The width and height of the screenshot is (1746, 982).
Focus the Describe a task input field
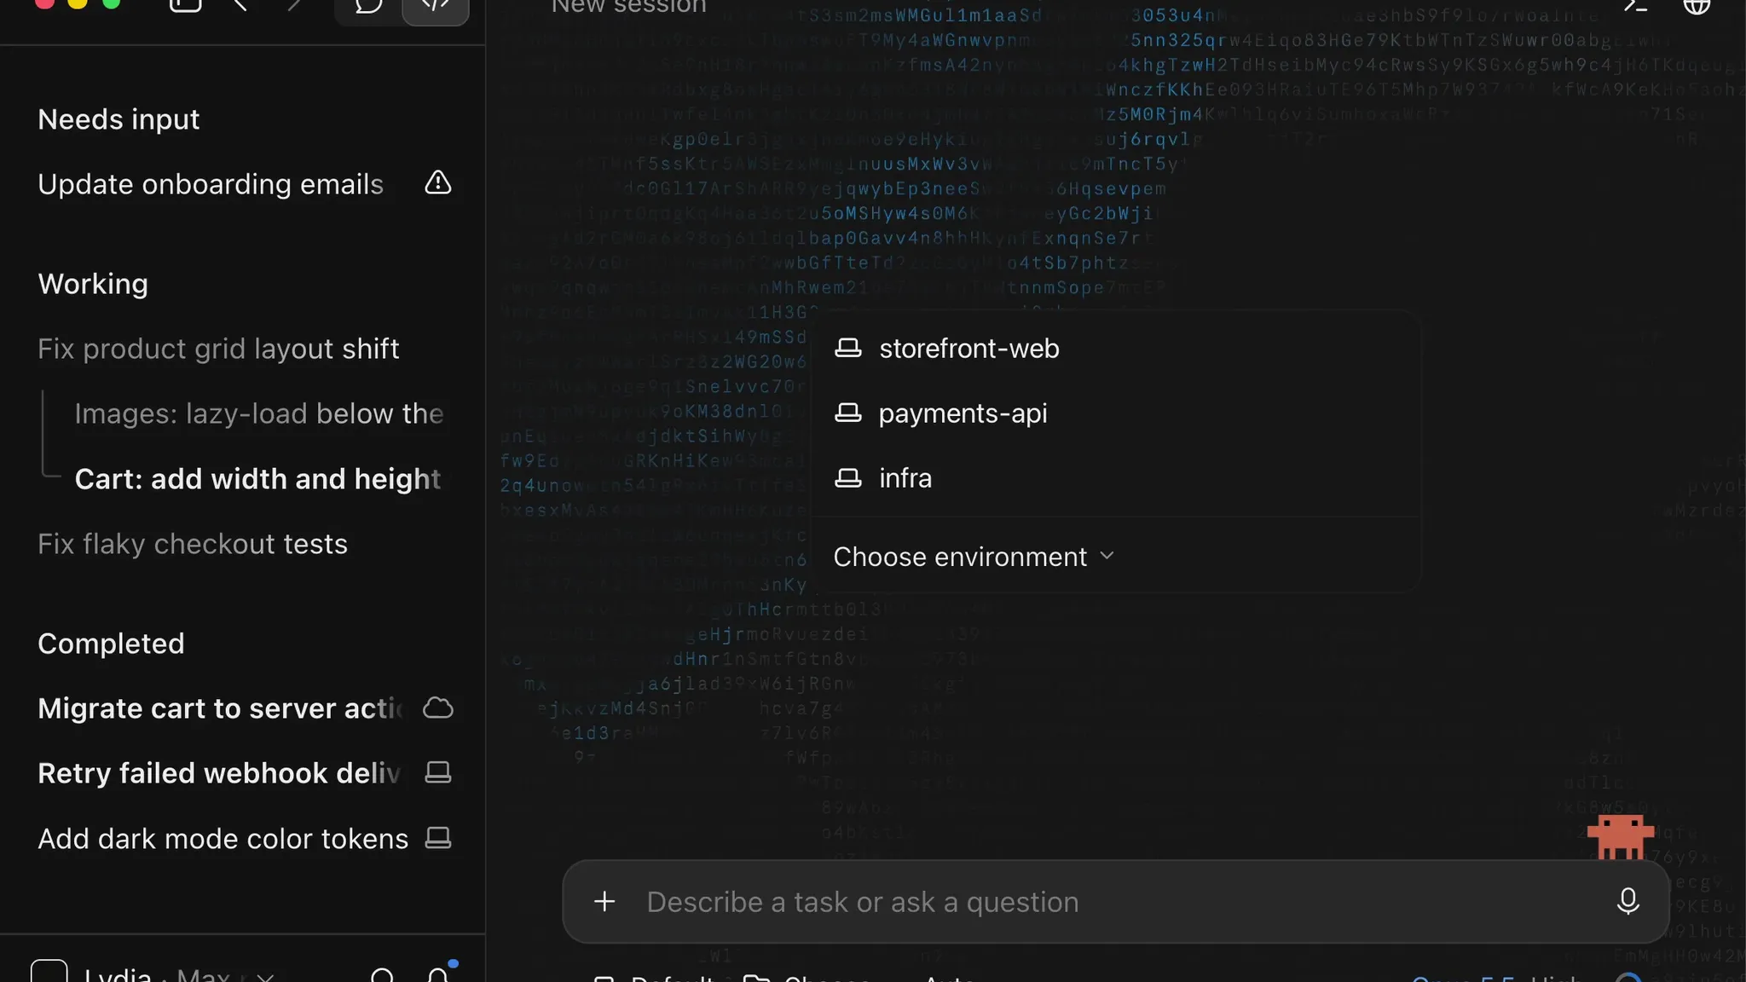(x=1117, y=902)
